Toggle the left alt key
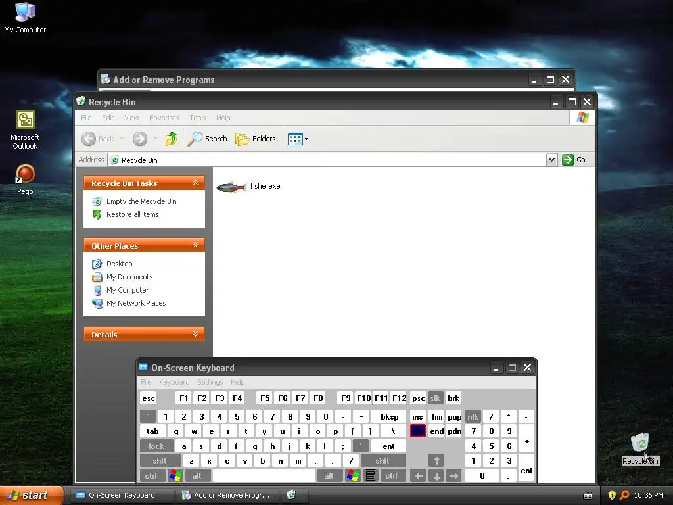 [197, 476]
